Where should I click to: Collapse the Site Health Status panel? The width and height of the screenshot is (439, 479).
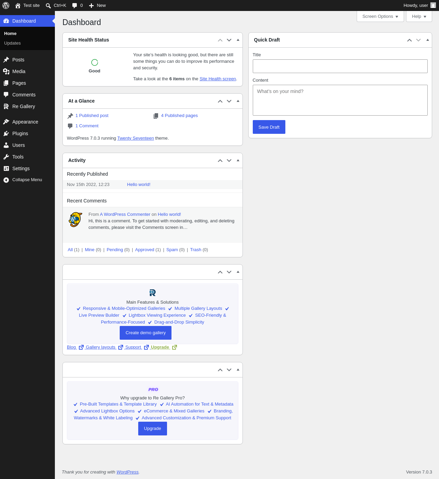point(238,40)
